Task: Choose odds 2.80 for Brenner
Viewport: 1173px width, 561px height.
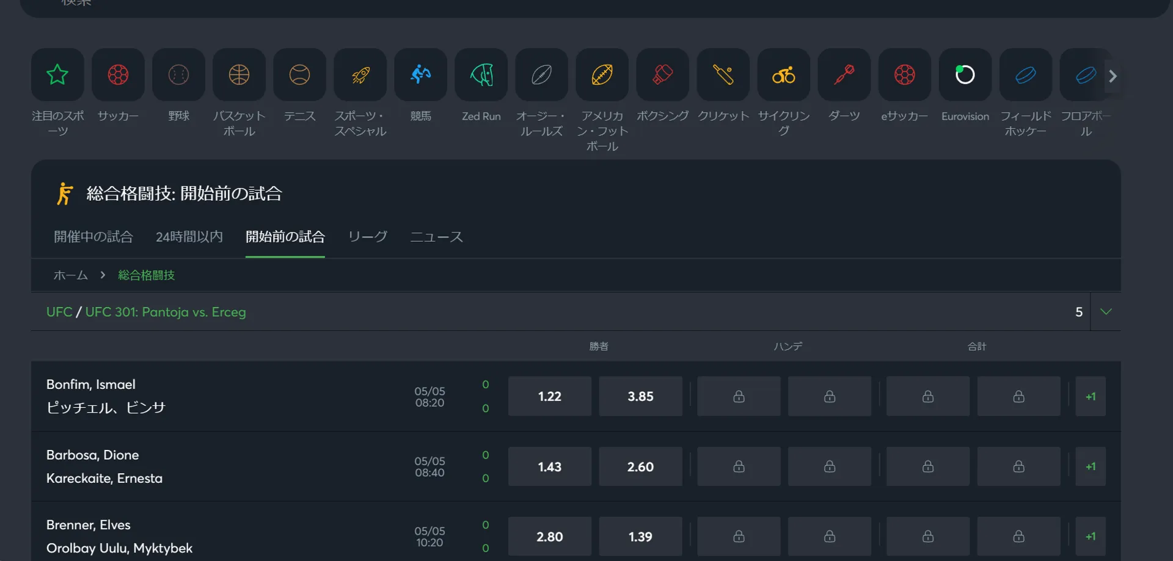Action: (550, 537)
